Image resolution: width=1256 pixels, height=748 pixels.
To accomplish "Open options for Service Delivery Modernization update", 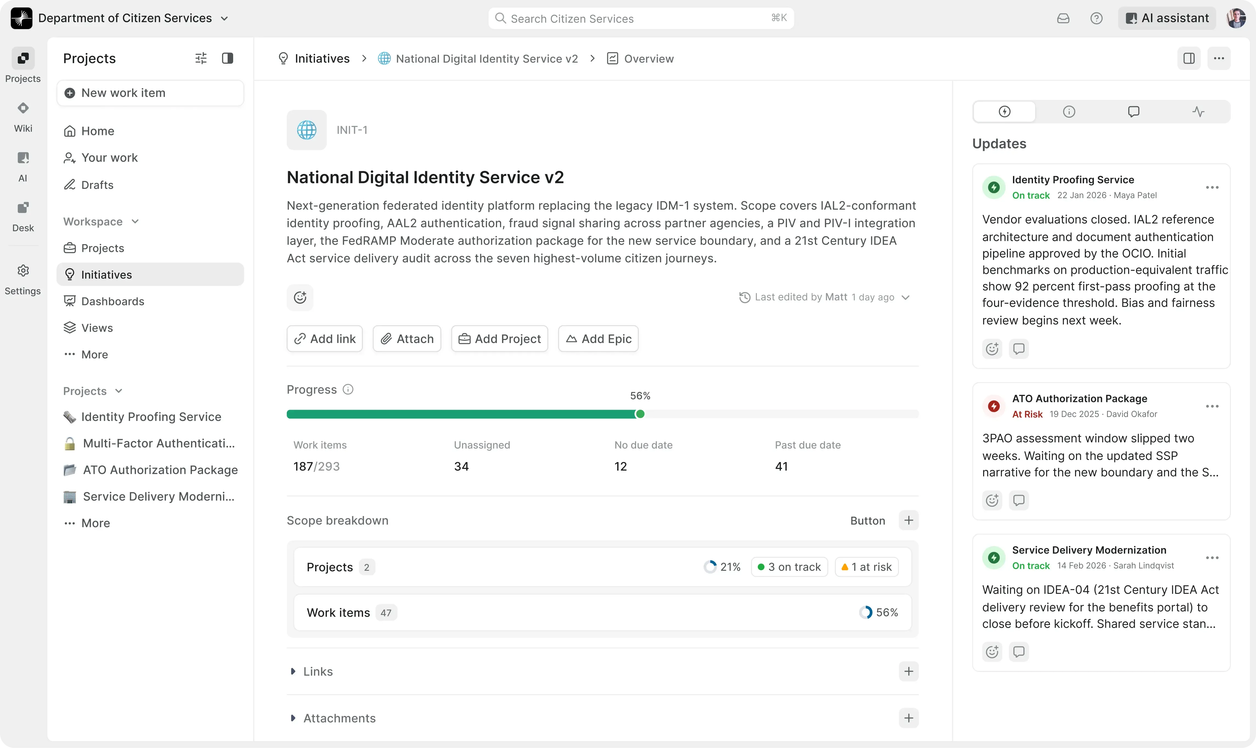I will (1212, 558).
